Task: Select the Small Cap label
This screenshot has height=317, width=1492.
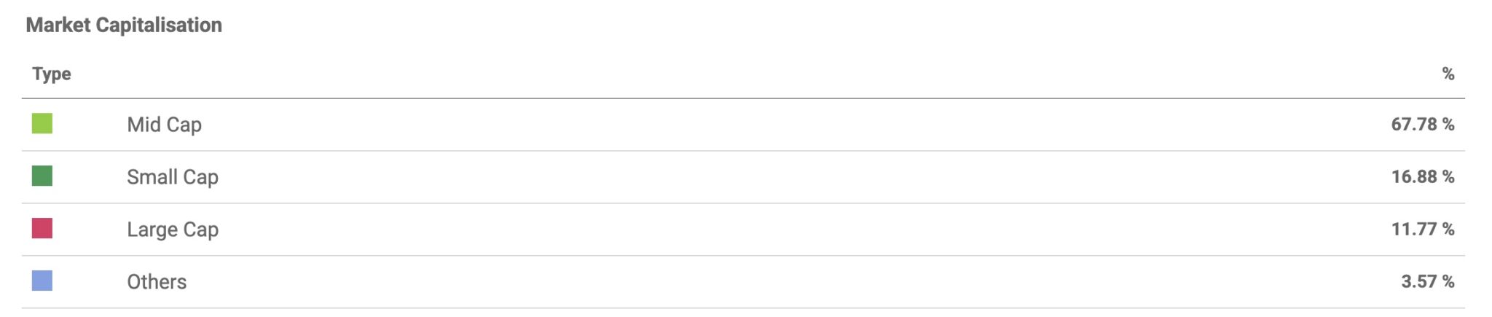Action: pos(173,177)
